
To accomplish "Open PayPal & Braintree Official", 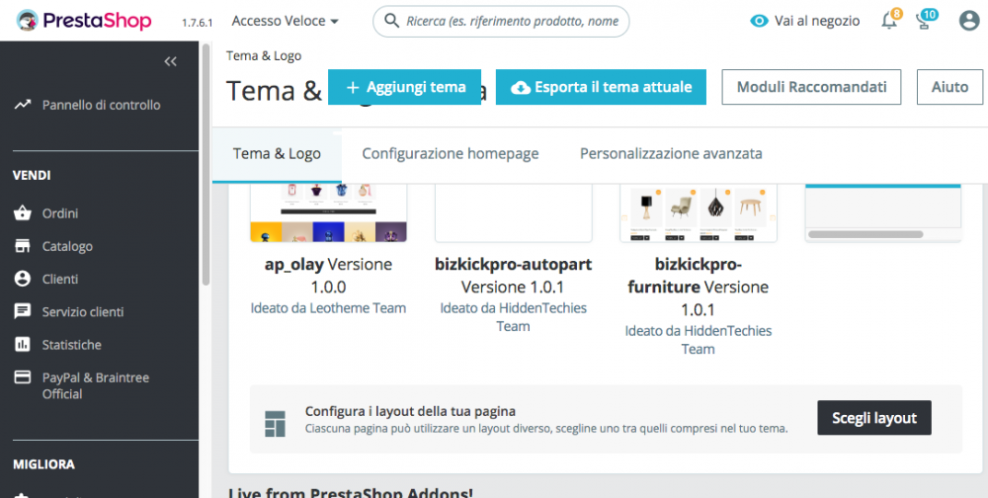I will 96,385.
